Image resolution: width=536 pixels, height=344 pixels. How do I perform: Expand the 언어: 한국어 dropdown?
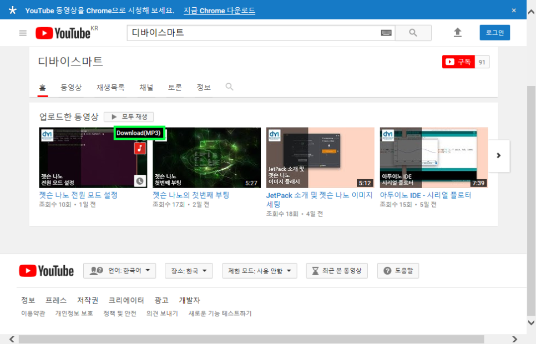point(120,271)
